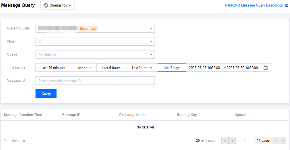This screenshot has width=290, height=150.
Task: Choose the Last 6 hours range
Action: [x=111, y=68]
